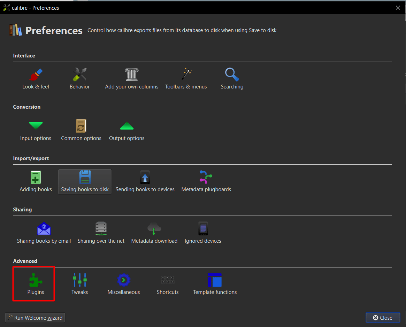The image size is (406, 327).
Task: Open Searching preferences
Action: click(232, 79)
